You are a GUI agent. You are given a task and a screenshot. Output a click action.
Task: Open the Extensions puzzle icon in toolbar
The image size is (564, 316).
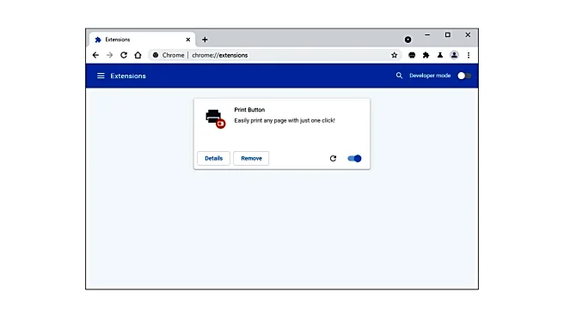pos(426,55)
